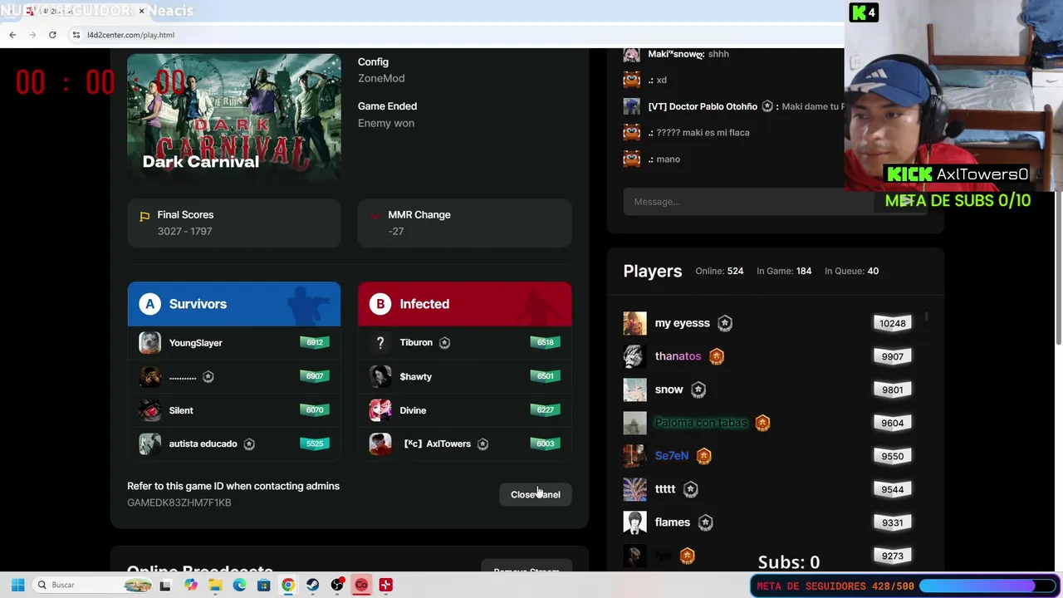Open Silent's avatar in Survivors team
Viewport: 1063px width, 598px height.
coord(149,410)
